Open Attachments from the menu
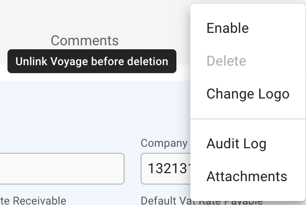Image resolution: width=306 pixels, height=205 pixels. [x=247, y=177]
